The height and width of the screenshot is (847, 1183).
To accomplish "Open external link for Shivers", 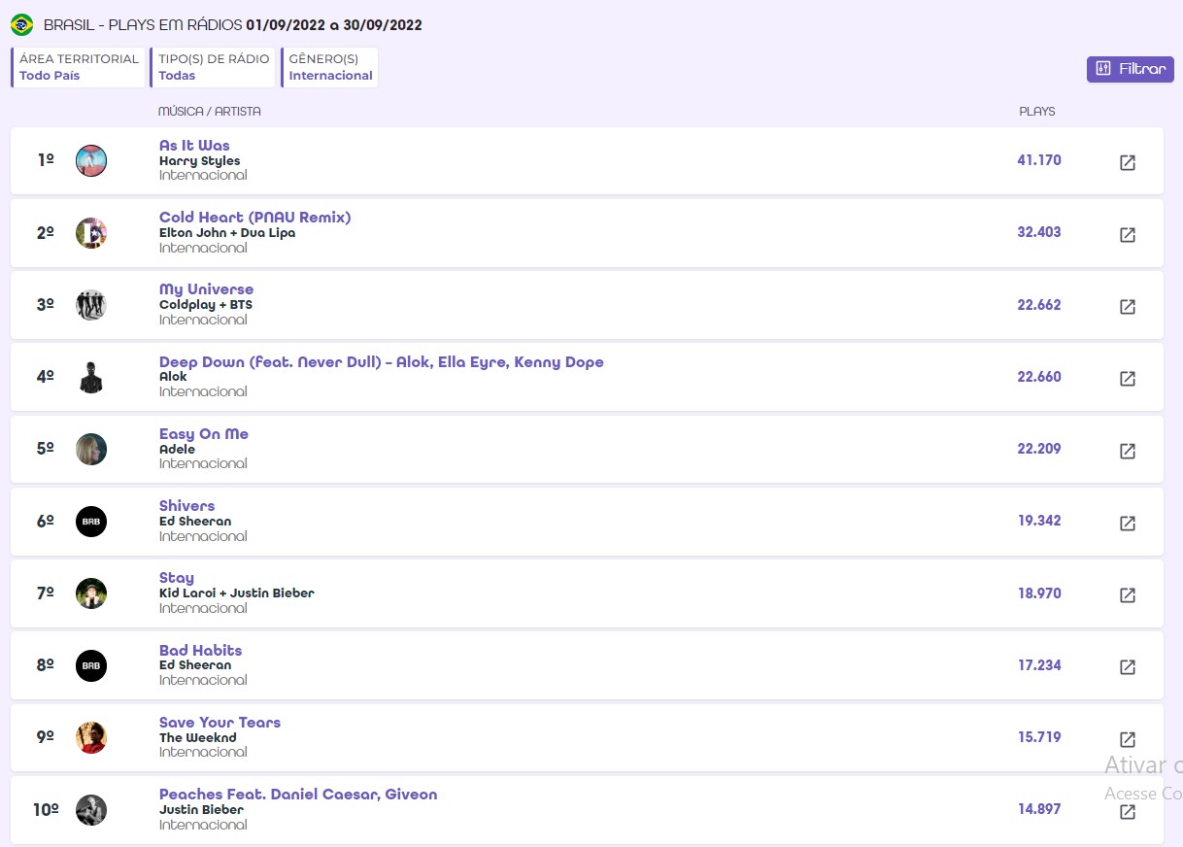I will (1128, 523).
